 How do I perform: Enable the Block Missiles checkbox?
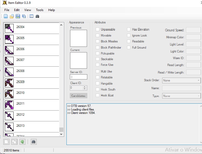click(x=98, y=41)
